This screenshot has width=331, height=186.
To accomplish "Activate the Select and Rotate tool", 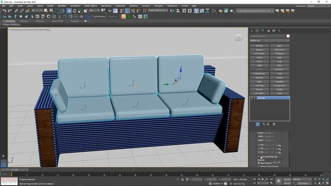I will pos(74,11).
